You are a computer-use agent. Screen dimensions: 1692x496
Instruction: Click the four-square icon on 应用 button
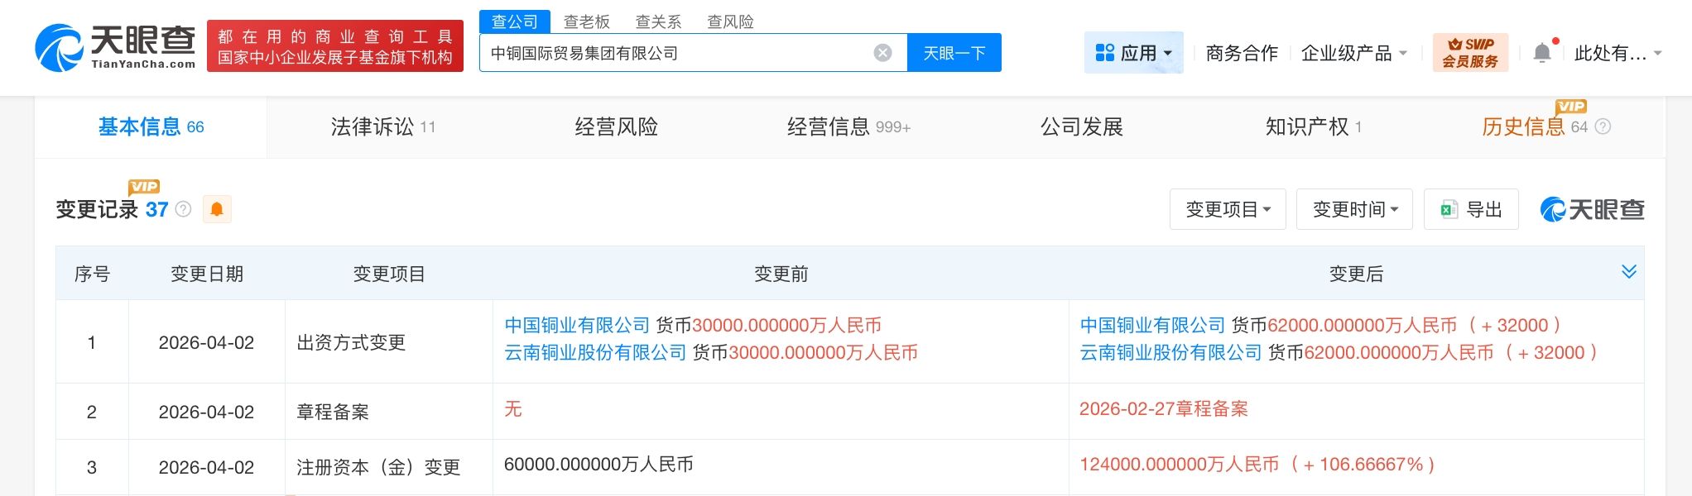1104,53
